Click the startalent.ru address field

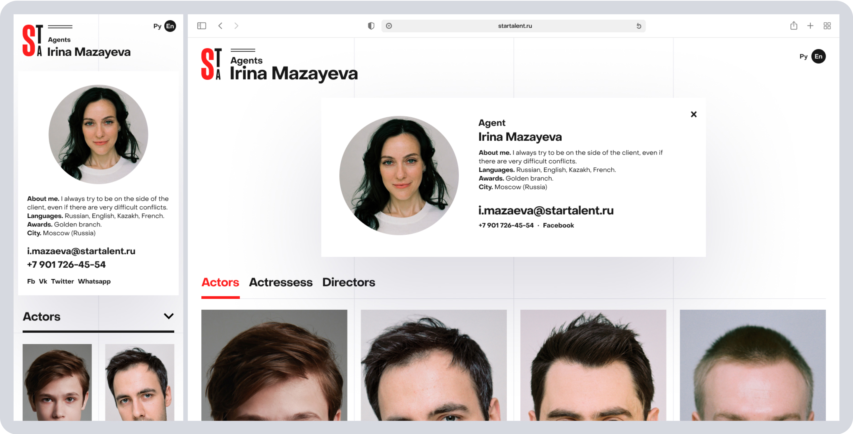click(x=513, y=26)
